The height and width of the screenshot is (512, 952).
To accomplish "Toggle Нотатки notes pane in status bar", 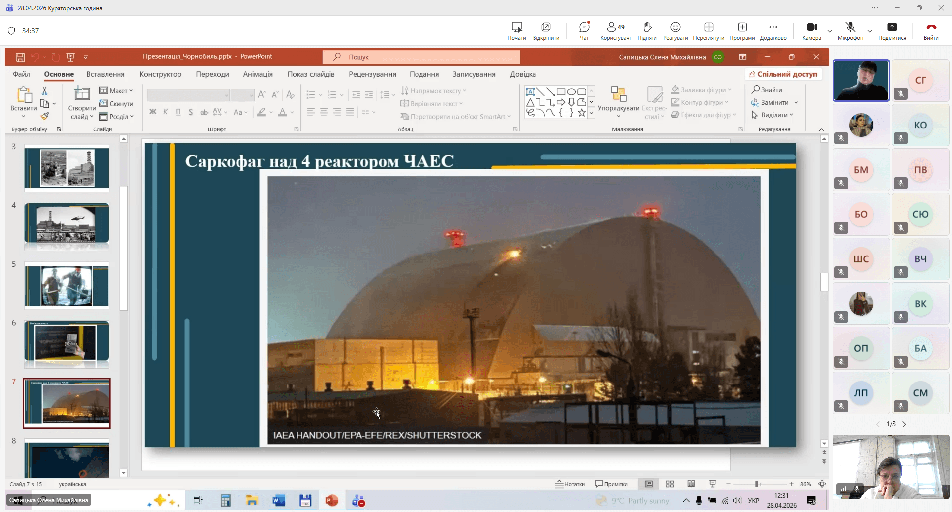I will pos(570,484).
